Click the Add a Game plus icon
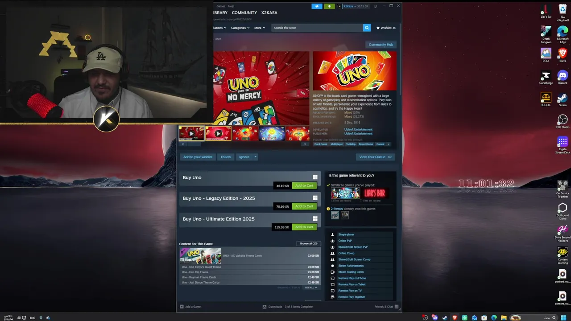 click(x=182, y=307)
